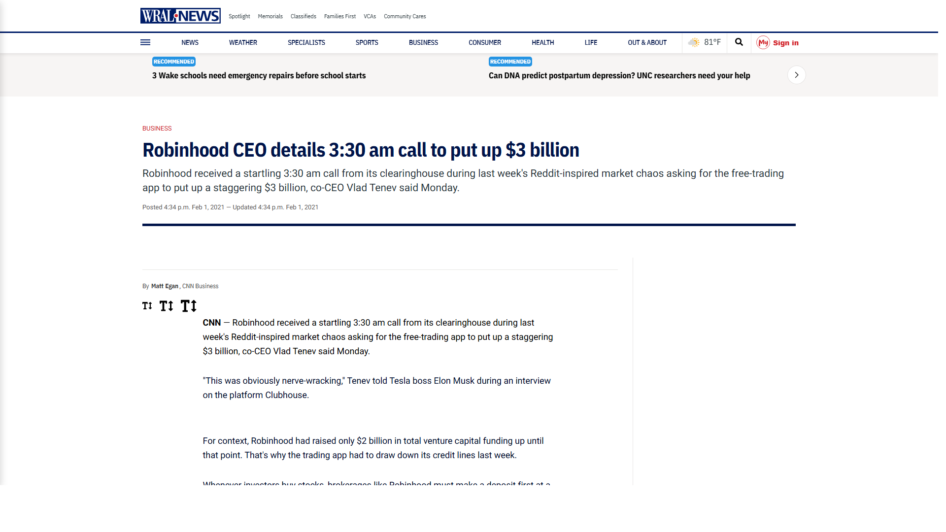Viewport: 946px width, 532px height.
Task: Open the Business nav section
Action: [x=423, y=43]
